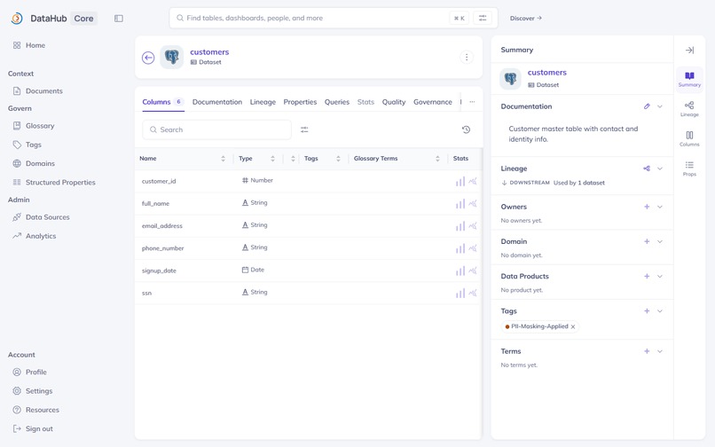Sort columns by Type header arrows
This screenshot has width=715, height=447.
coord(272,158)
